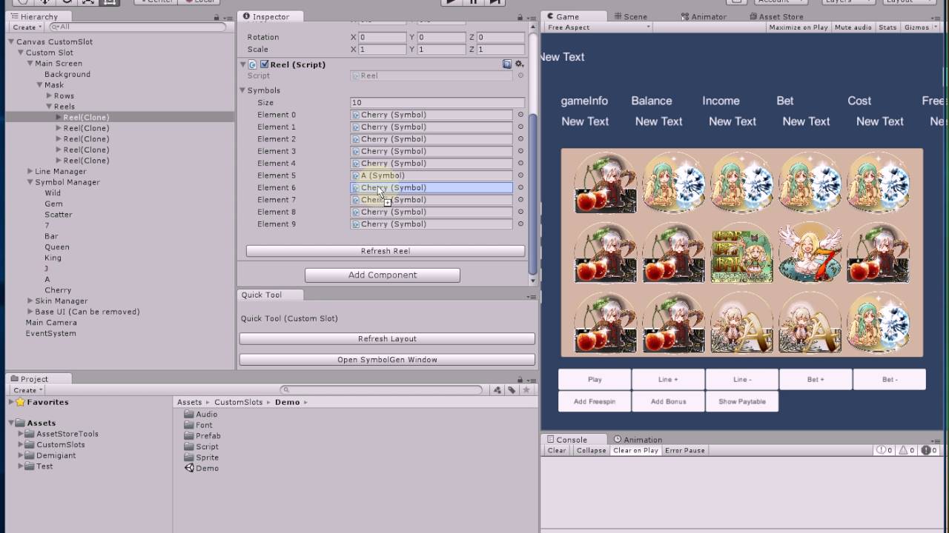Click the Add Freespin button in Game view
Viewport: 949px width, 533px height.
pyautogui.click(x=595, y=401)
